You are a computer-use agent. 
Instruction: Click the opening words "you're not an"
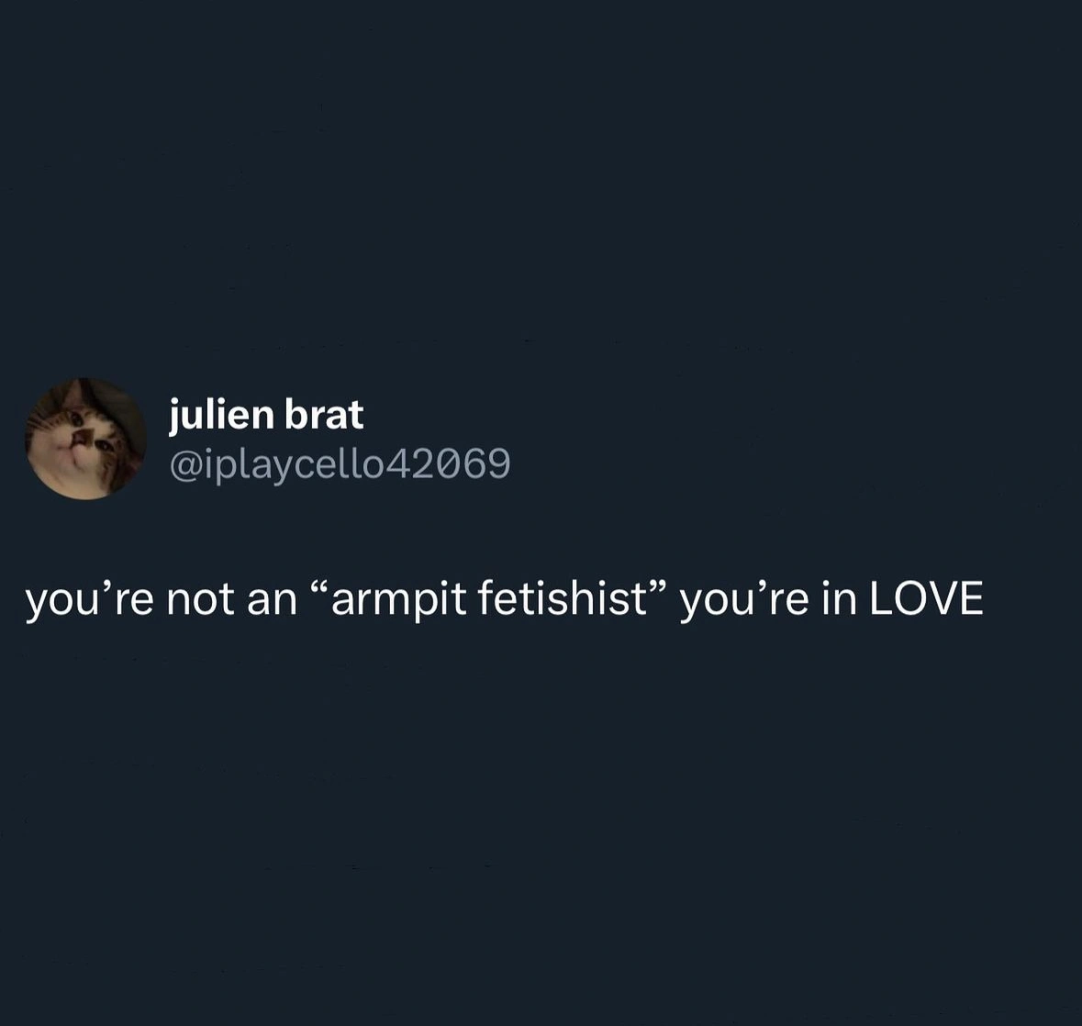pos(162,600)
